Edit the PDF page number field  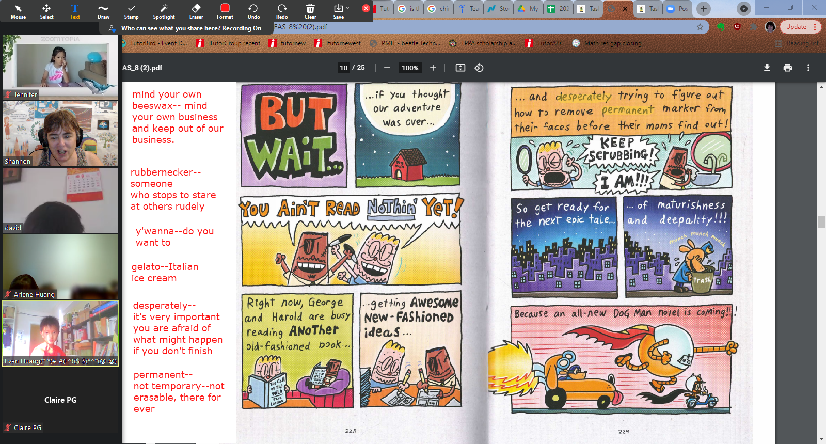pyautogui.click(x=344, y=68)
